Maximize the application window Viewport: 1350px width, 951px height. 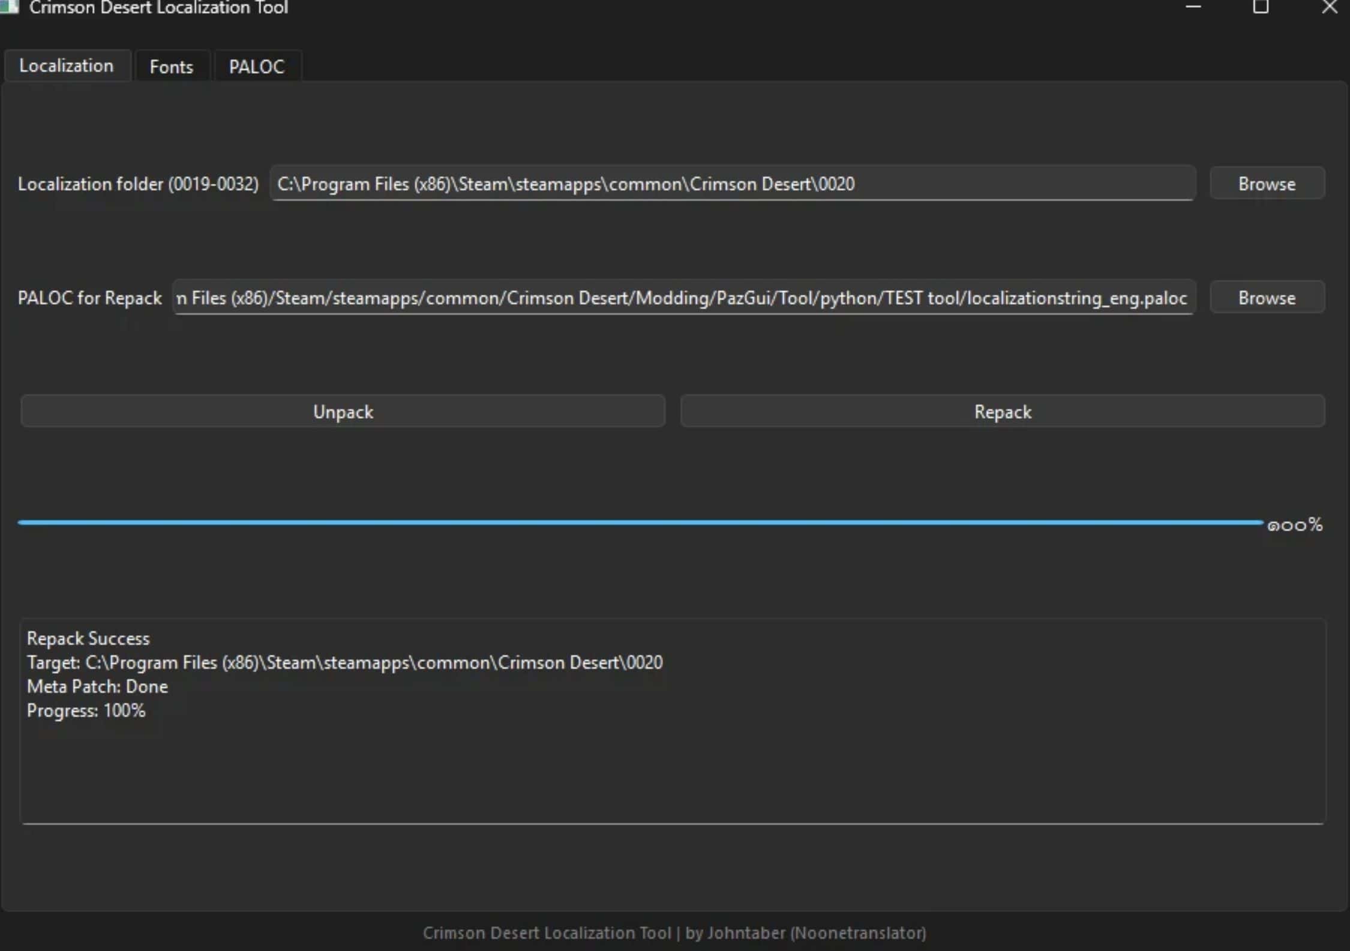pos(1261,7)
